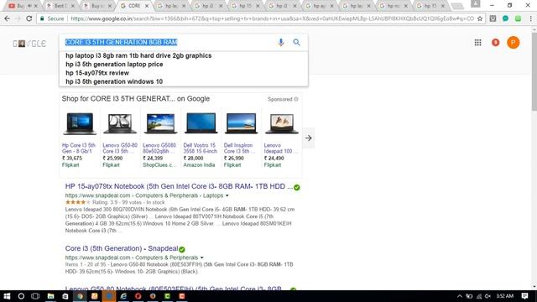Click the Hp Core I3 laptop thumbnail
The width and height of the screenshot is (537, 302).
tap(80, 123)
